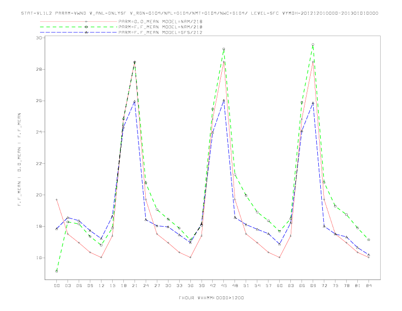Image resolution: width=402 pixels, height=311 pixels.
Task: Click x-axis tick label 42
Action: click(213, 286)
